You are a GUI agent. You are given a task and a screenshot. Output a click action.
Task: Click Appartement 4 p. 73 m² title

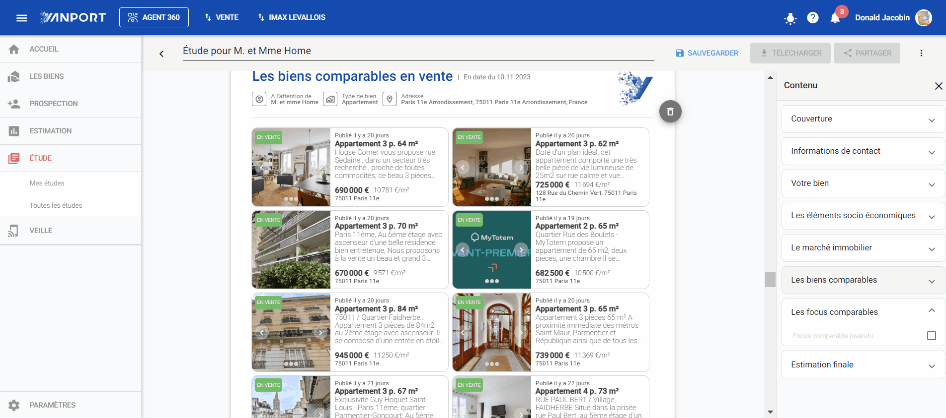click(577, 391)
